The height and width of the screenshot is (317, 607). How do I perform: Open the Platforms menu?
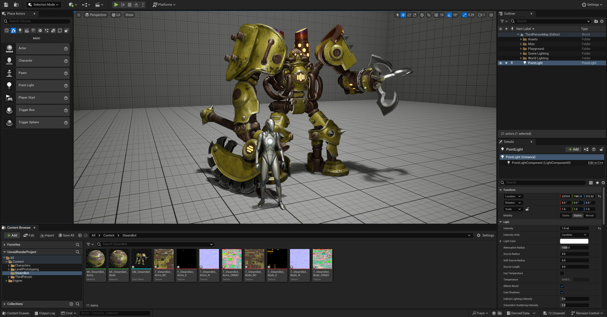[164, 4]
